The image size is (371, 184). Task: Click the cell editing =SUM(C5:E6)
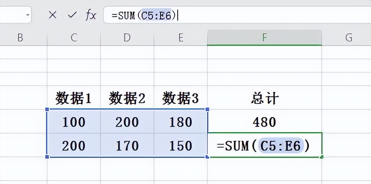coord(265,145)
